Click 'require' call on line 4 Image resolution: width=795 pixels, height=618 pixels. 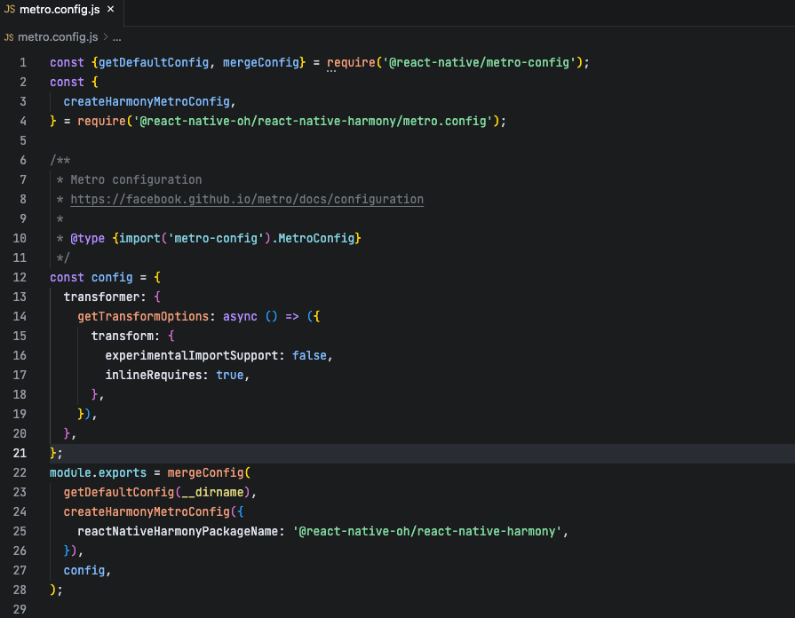tap(101, 121)
